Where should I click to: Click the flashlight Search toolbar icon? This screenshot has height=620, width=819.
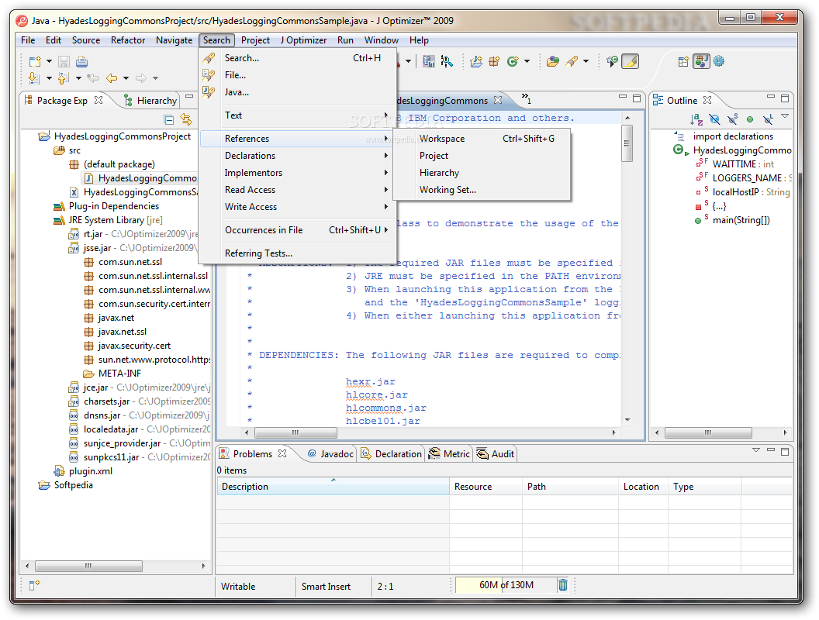(572, 61)
